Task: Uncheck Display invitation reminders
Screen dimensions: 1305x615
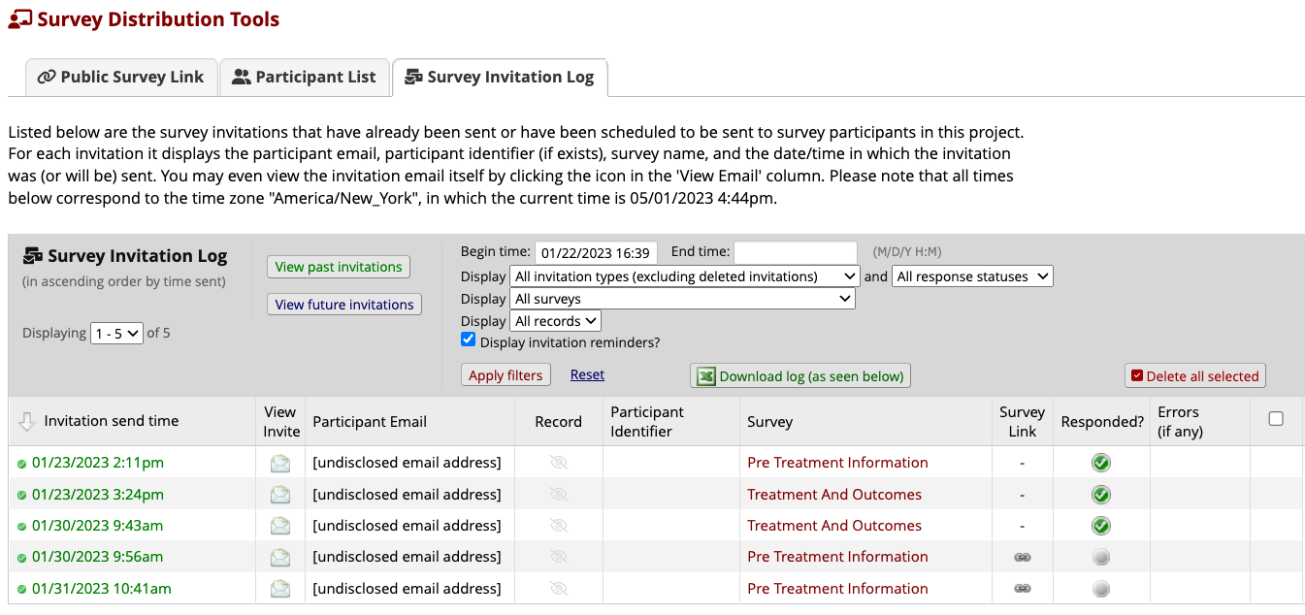Action: click(469, 339)
